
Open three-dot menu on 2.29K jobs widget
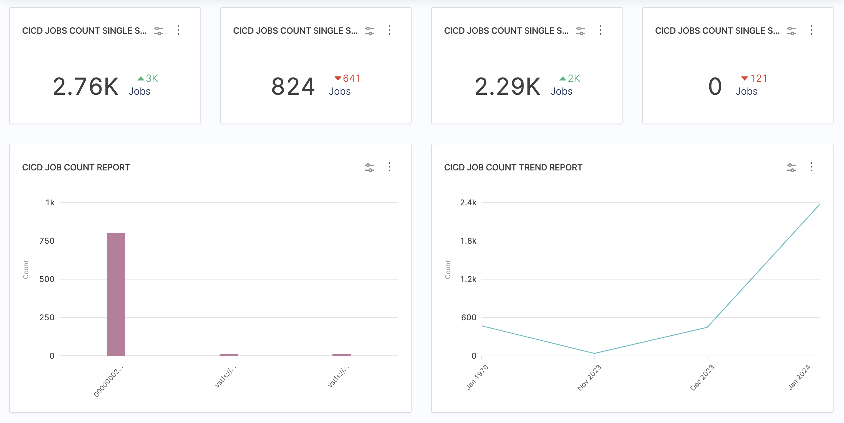coord(600,30)
